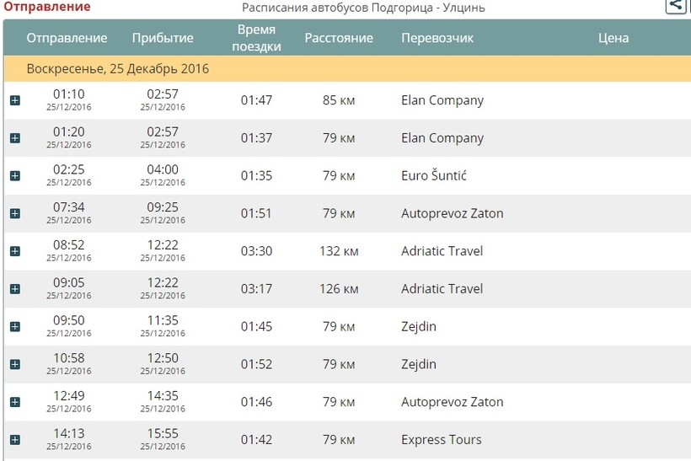Expand the 09:05 Adriatic Travel row
The height and width of the screenshot is (461, 691).
click(x=14, y=289)
